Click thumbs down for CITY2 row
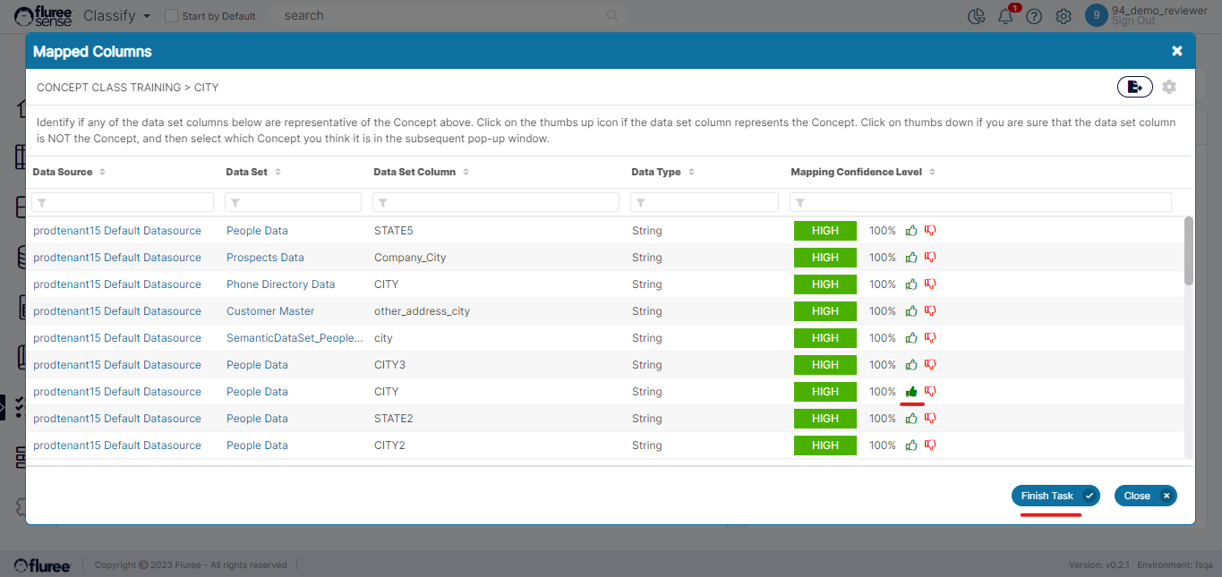This screenshot has width=1222, height=577. pos(930,445)
